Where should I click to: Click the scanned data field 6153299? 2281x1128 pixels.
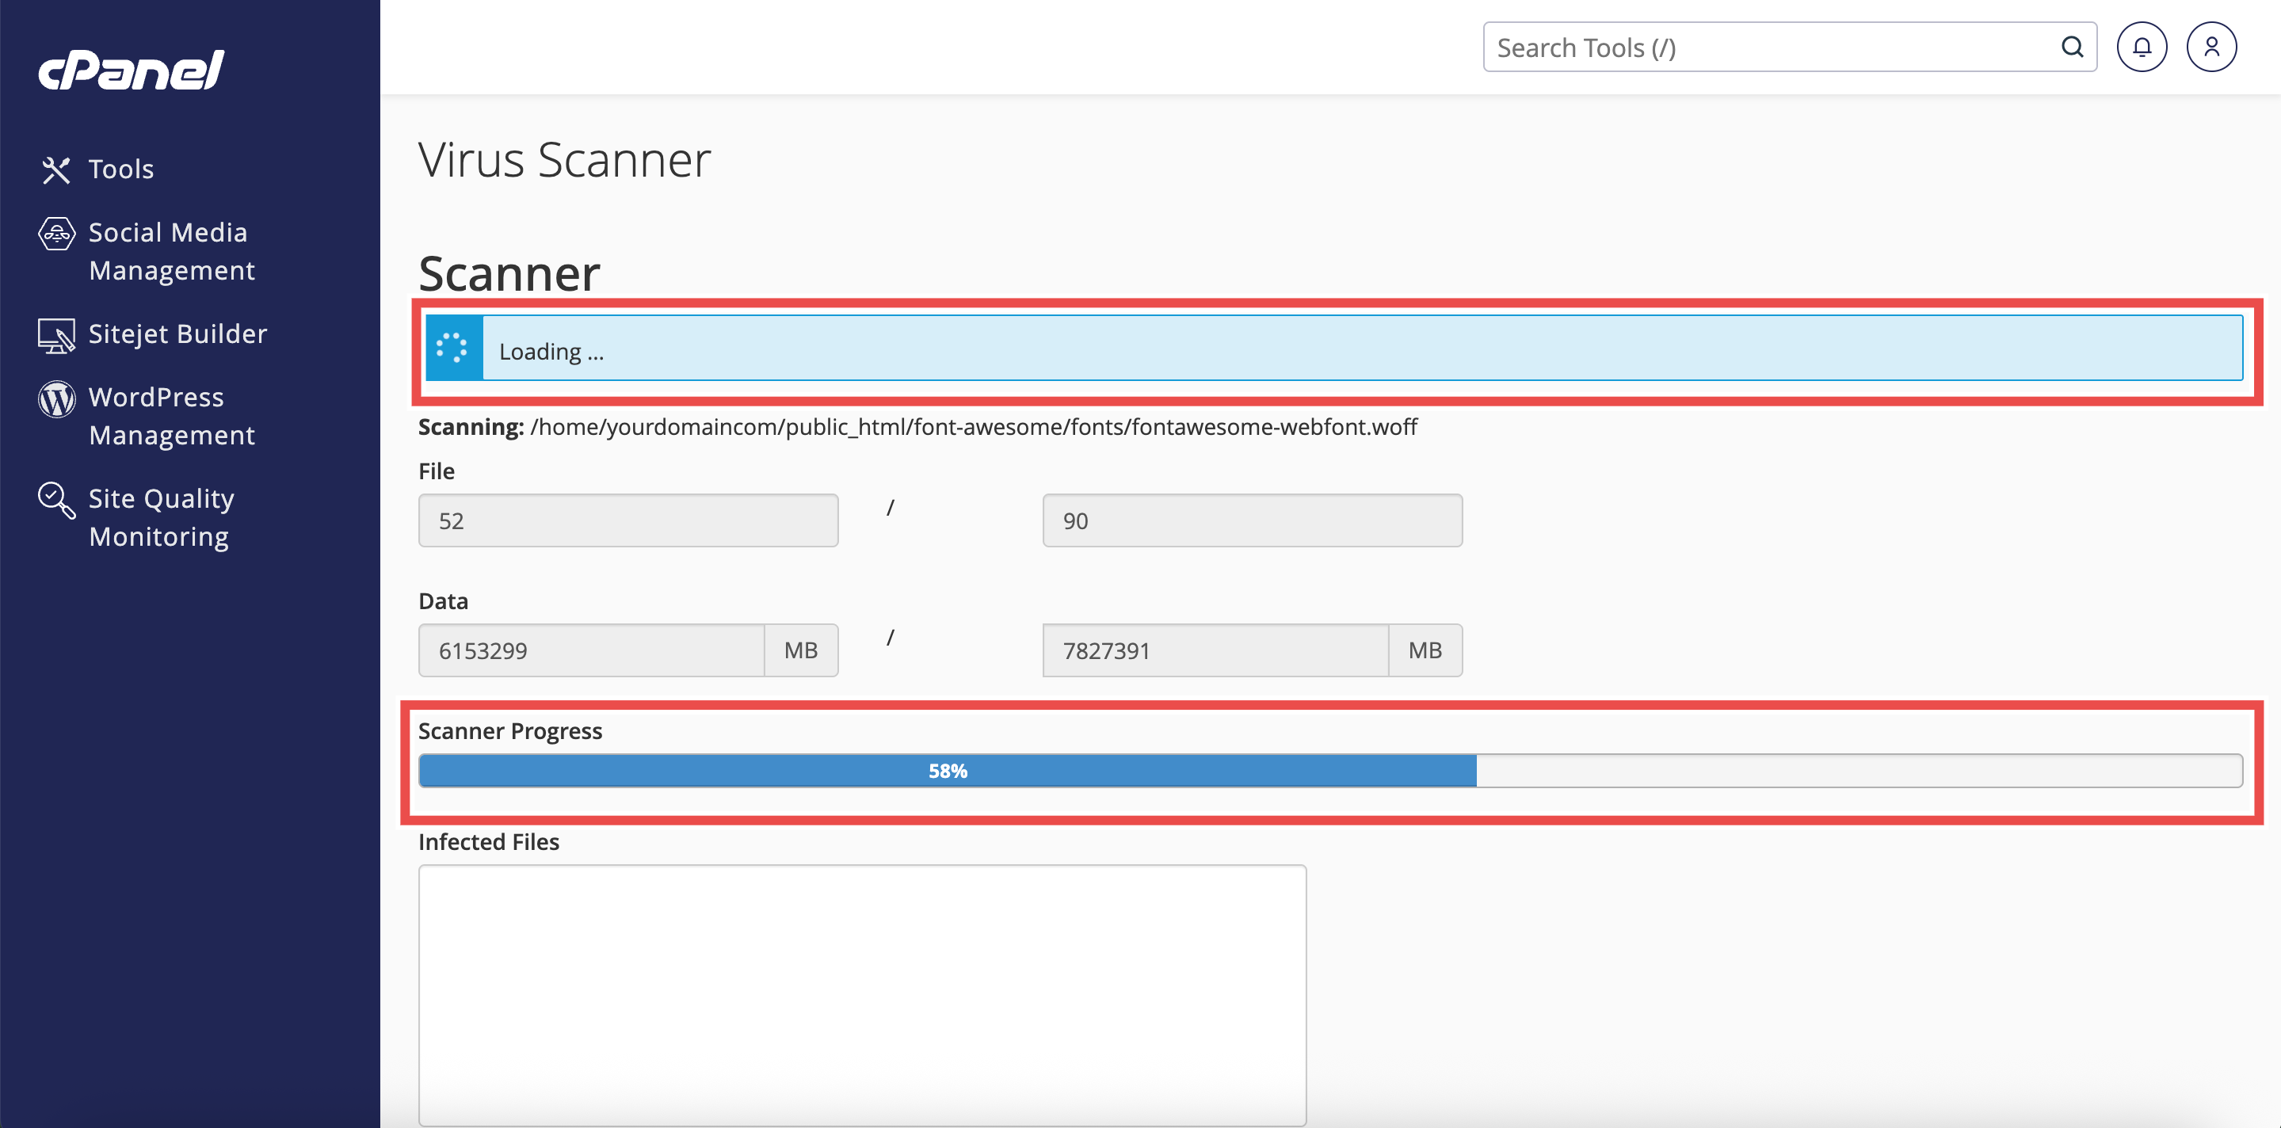coord(590,651)
